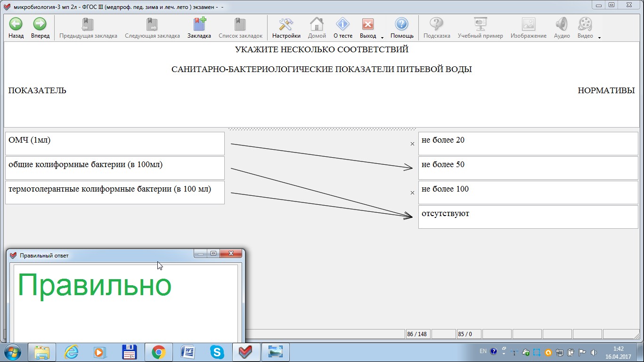Select the отсутствуют answer
The image size is (644, 362).
(528, 217)
